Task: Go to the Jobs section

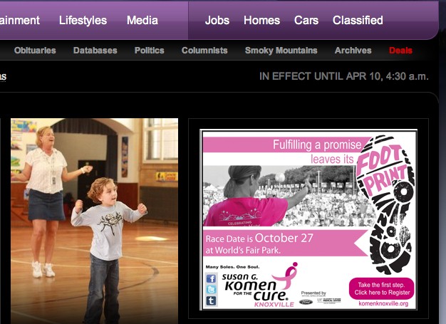Action: pos(217,20)
